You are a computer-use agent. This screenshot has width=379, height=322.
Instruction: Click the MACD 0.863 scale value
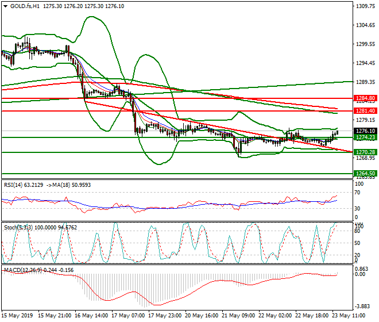coord(361,269)
